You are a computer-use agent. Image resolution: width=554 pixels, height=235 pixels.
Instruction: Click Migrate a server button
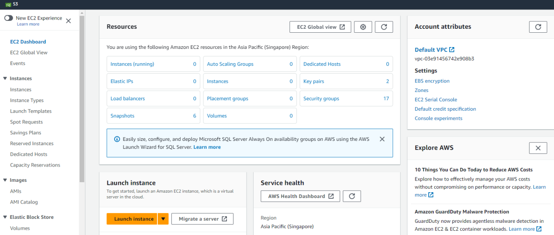coord(202,219)
